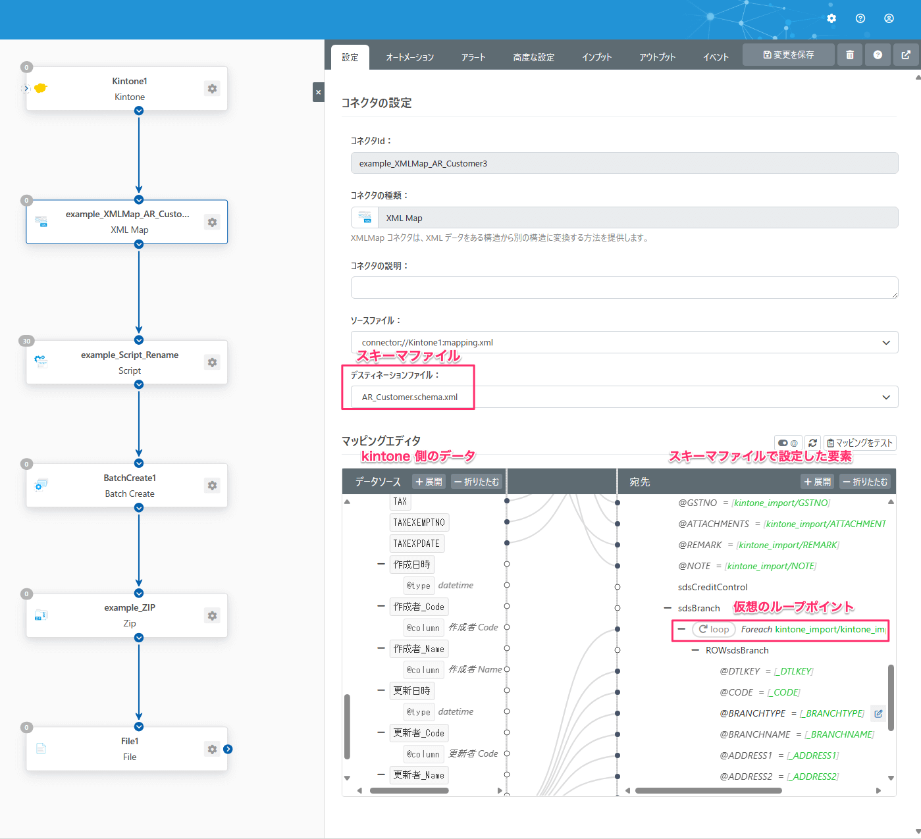Toggle the attribute display switch in the mapping editor

point(788,443)
